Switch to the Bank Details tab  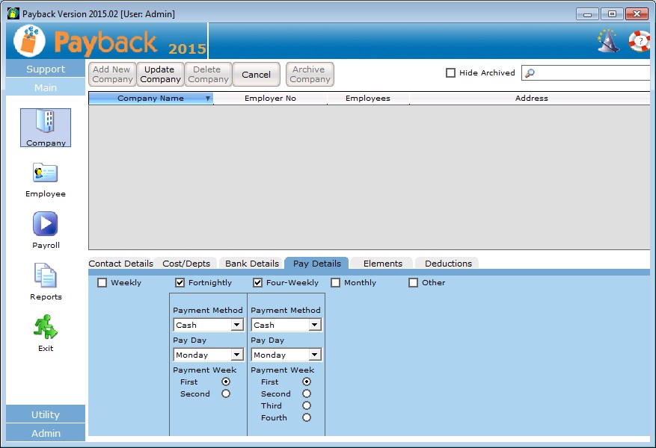(x=252, y=264)
